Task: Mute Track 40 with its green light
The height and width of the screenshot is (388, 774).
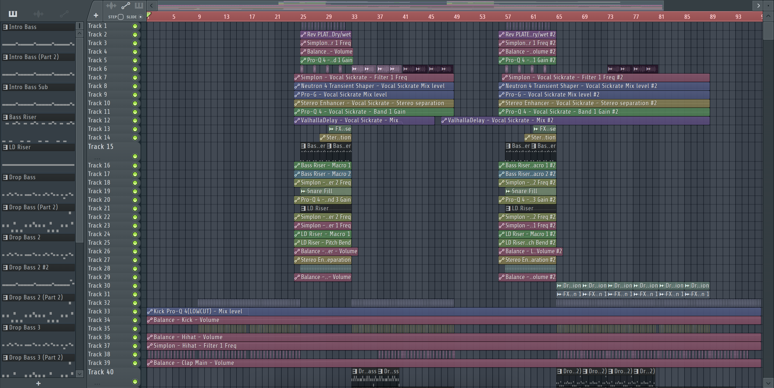Action: tap(135, 382)
